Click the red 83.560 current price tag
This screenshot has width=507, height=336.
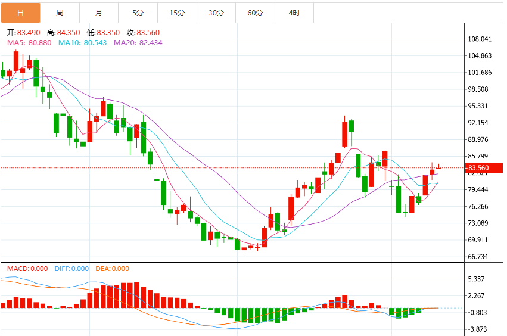pos(484,168)
